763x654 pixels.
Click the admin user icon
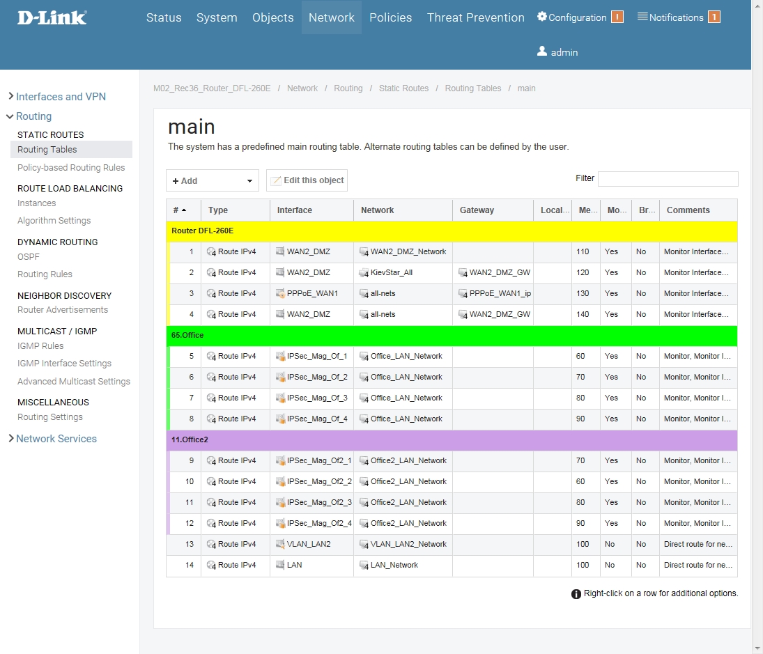542,52
